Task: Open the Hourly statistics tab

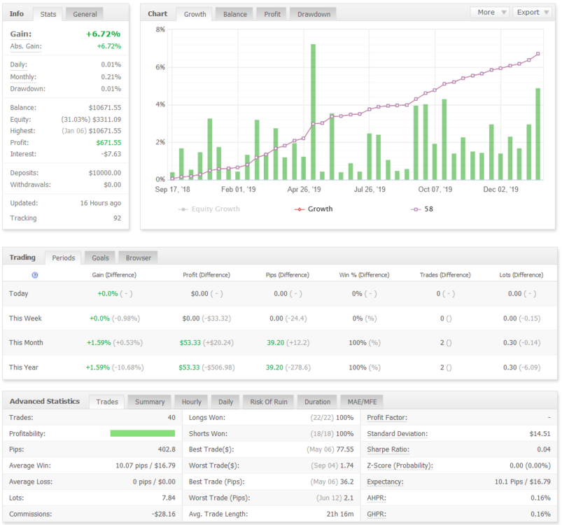Action: tap(191, 402)
